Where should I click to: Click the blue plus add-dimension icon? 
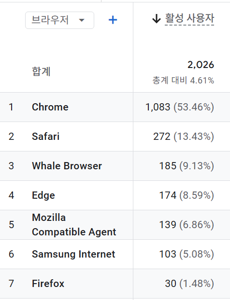pos(113,20)
